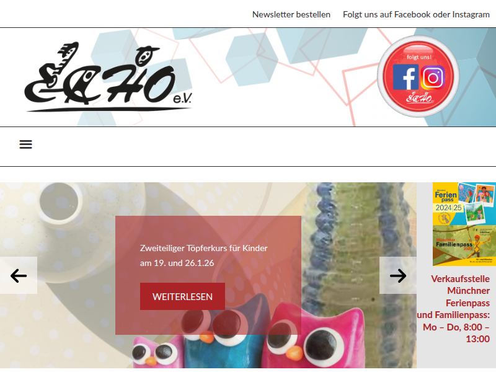This screenshot has height=372, width=496.
Task: Click the 'Mo – Do, 8:00 – 13:00' hours text
Action: click(x=456, y=333)
